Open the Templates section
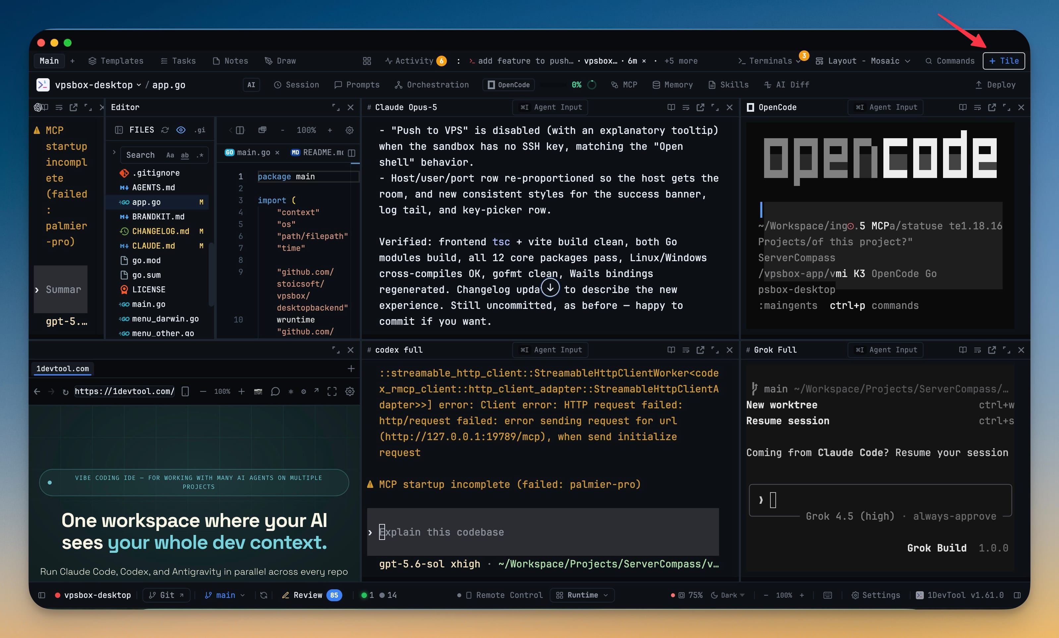 click(116, 61)
